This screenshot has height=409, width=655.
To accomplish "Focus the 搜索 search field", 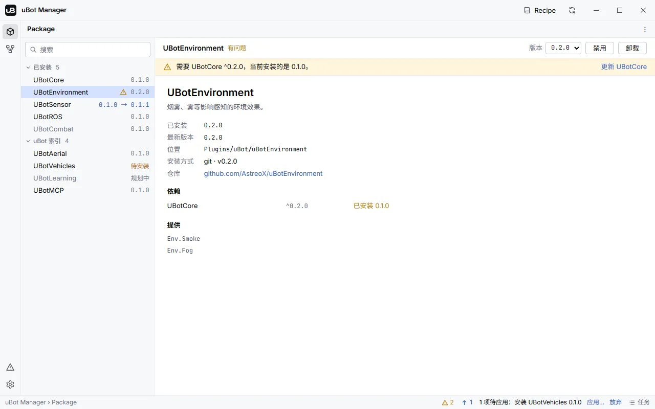I will 88,50.
